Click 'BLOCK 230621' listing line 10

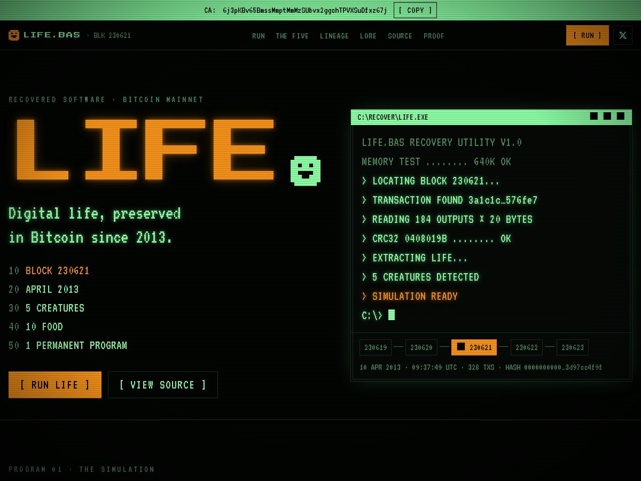tap(57, 271)
